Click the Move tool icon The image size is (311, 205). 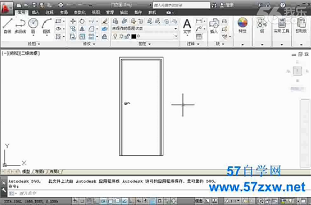coord(73,21)
